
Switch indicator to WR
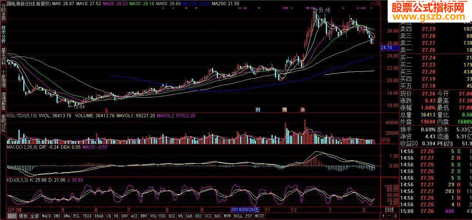(181, 216)
